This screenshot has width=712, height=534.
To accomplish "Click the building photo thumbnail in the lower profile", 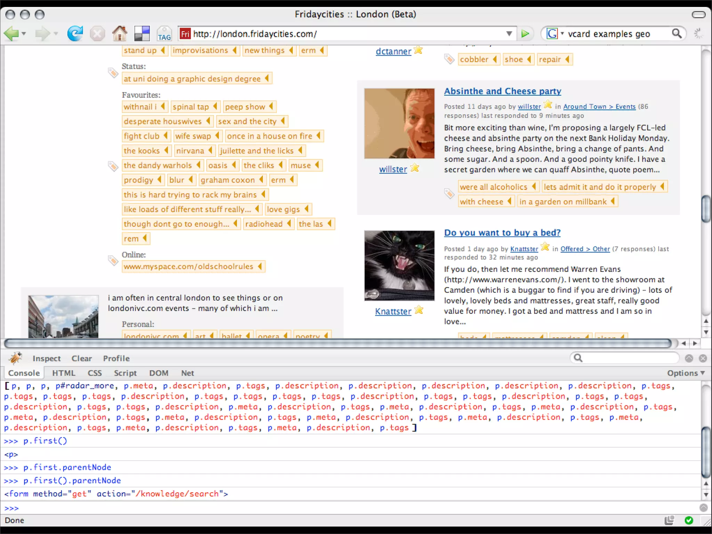I will 63,316.
